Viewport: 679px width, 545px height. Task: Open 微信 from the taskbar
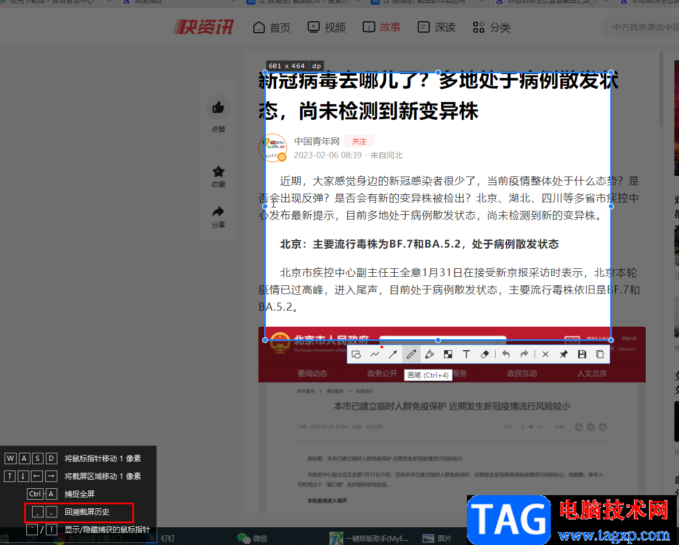pos(253,538)
